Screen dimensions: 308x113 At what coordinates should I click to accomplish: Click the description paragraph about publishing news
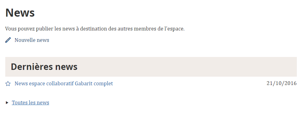95,29
